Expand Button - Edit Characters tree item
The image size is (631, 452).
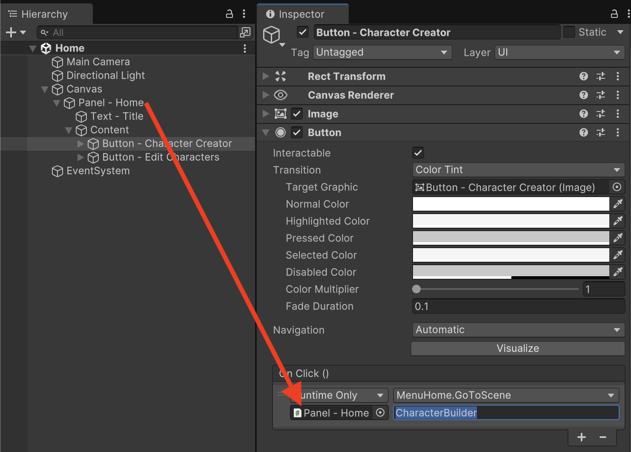pos(80,157)
